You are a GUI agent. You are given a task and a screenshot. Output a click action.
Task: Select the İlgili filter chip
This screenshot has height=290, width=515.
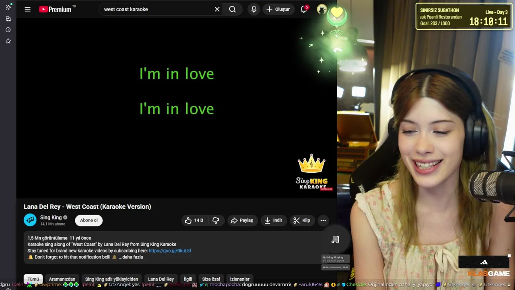[x=188, y=279]
